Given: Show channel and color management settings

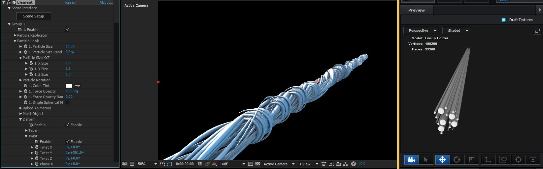Looking at the screenshot, I should pos(215,164).
